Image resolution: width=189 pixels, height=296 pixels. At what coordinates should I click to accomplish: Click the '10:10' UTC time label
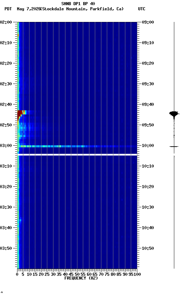pos(148,166)
